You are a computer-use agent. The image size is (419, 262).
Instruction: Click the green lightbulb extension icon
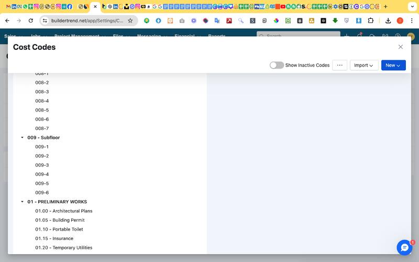[147, 20]
